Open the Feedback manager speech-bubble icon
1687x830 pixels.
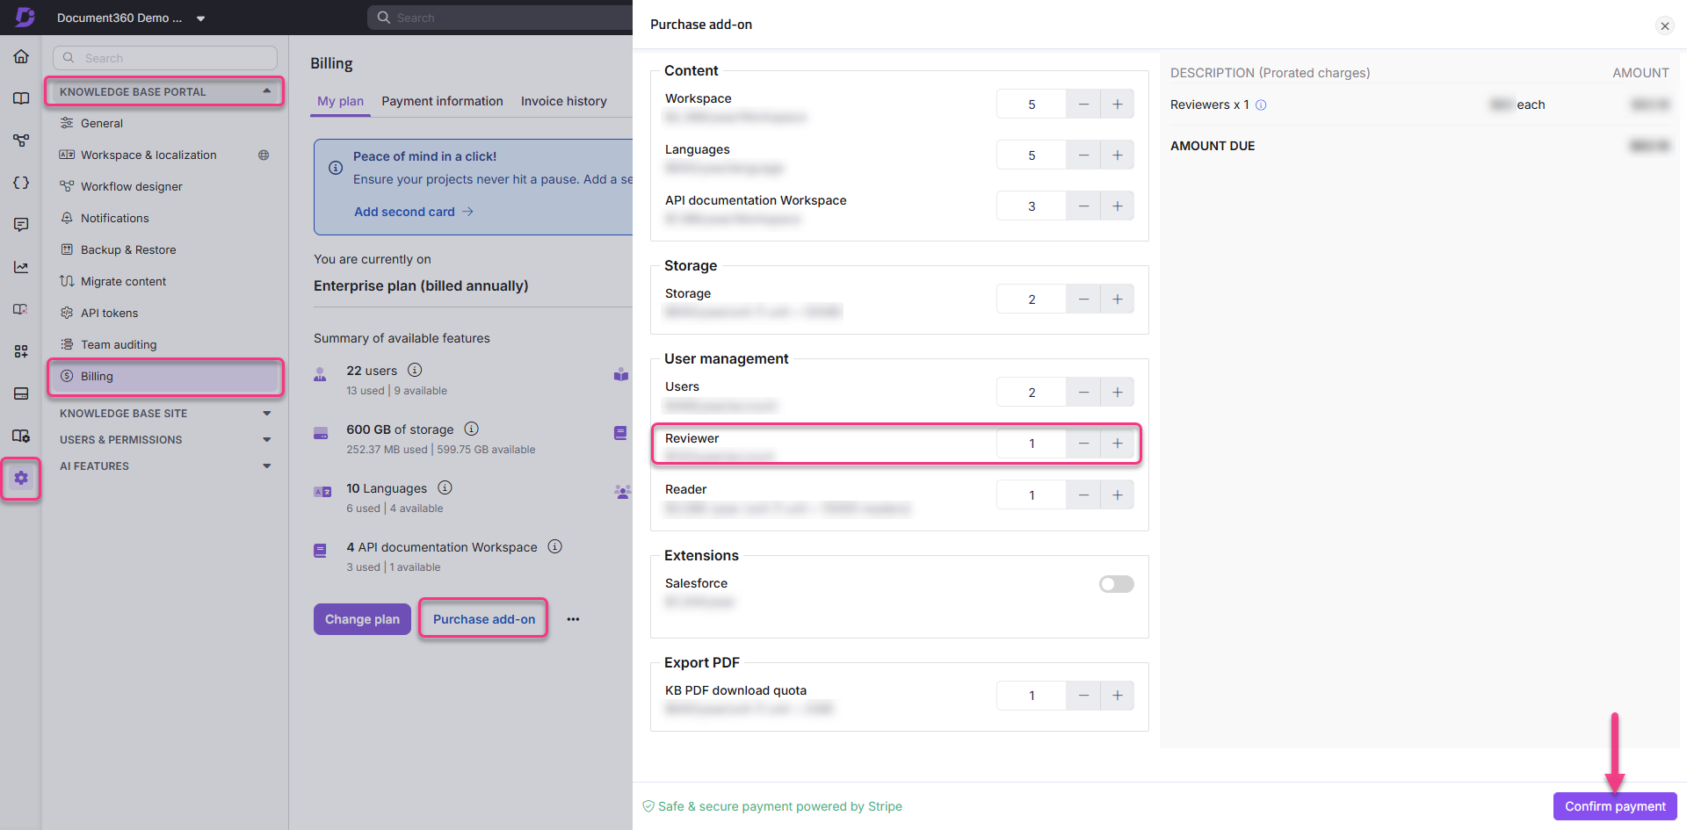[21, 224]
